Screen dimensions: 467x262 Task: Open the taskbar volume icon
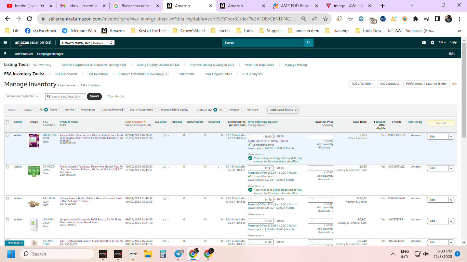pos(426,254)
